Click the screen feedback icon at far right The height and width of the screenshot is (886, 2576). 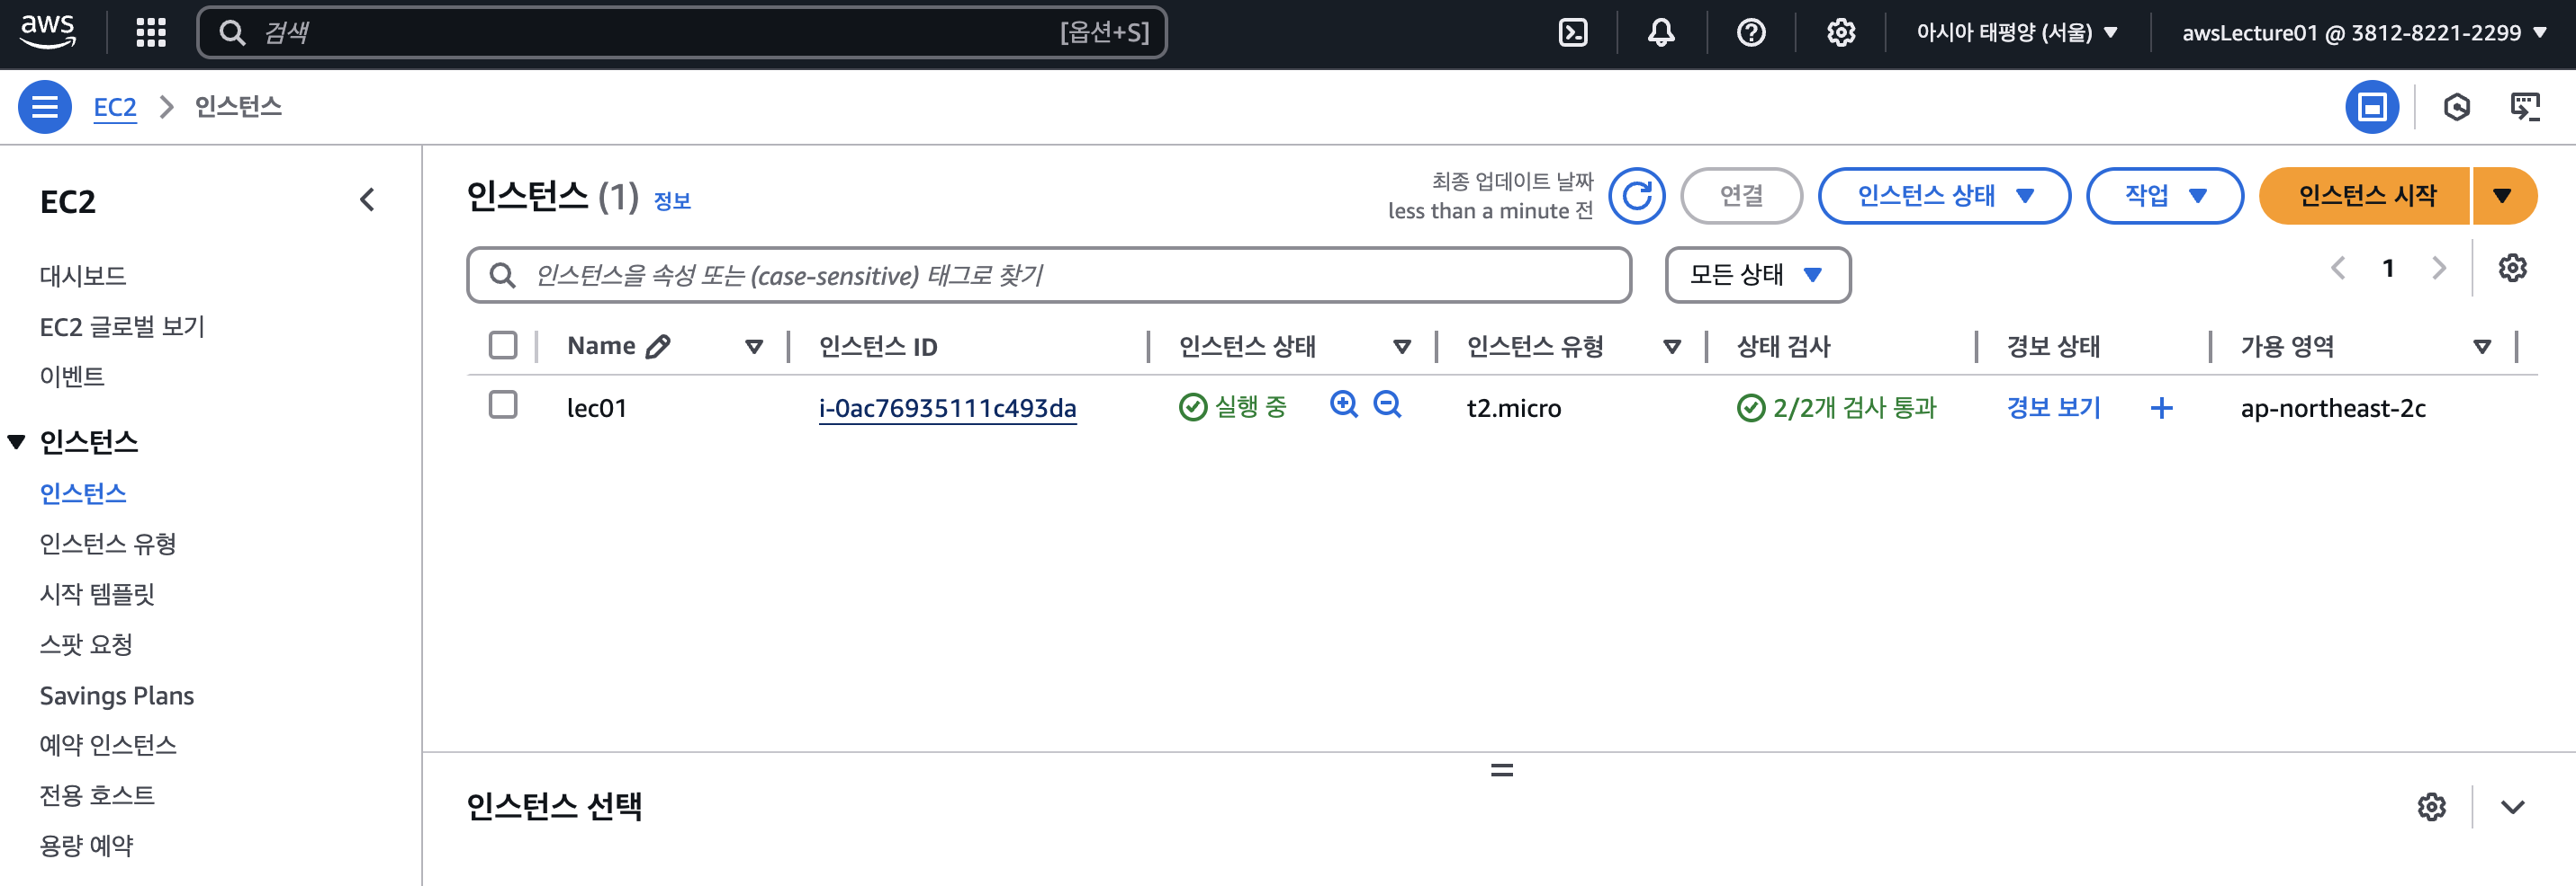pyautogui.click(x=2526, y=107)
